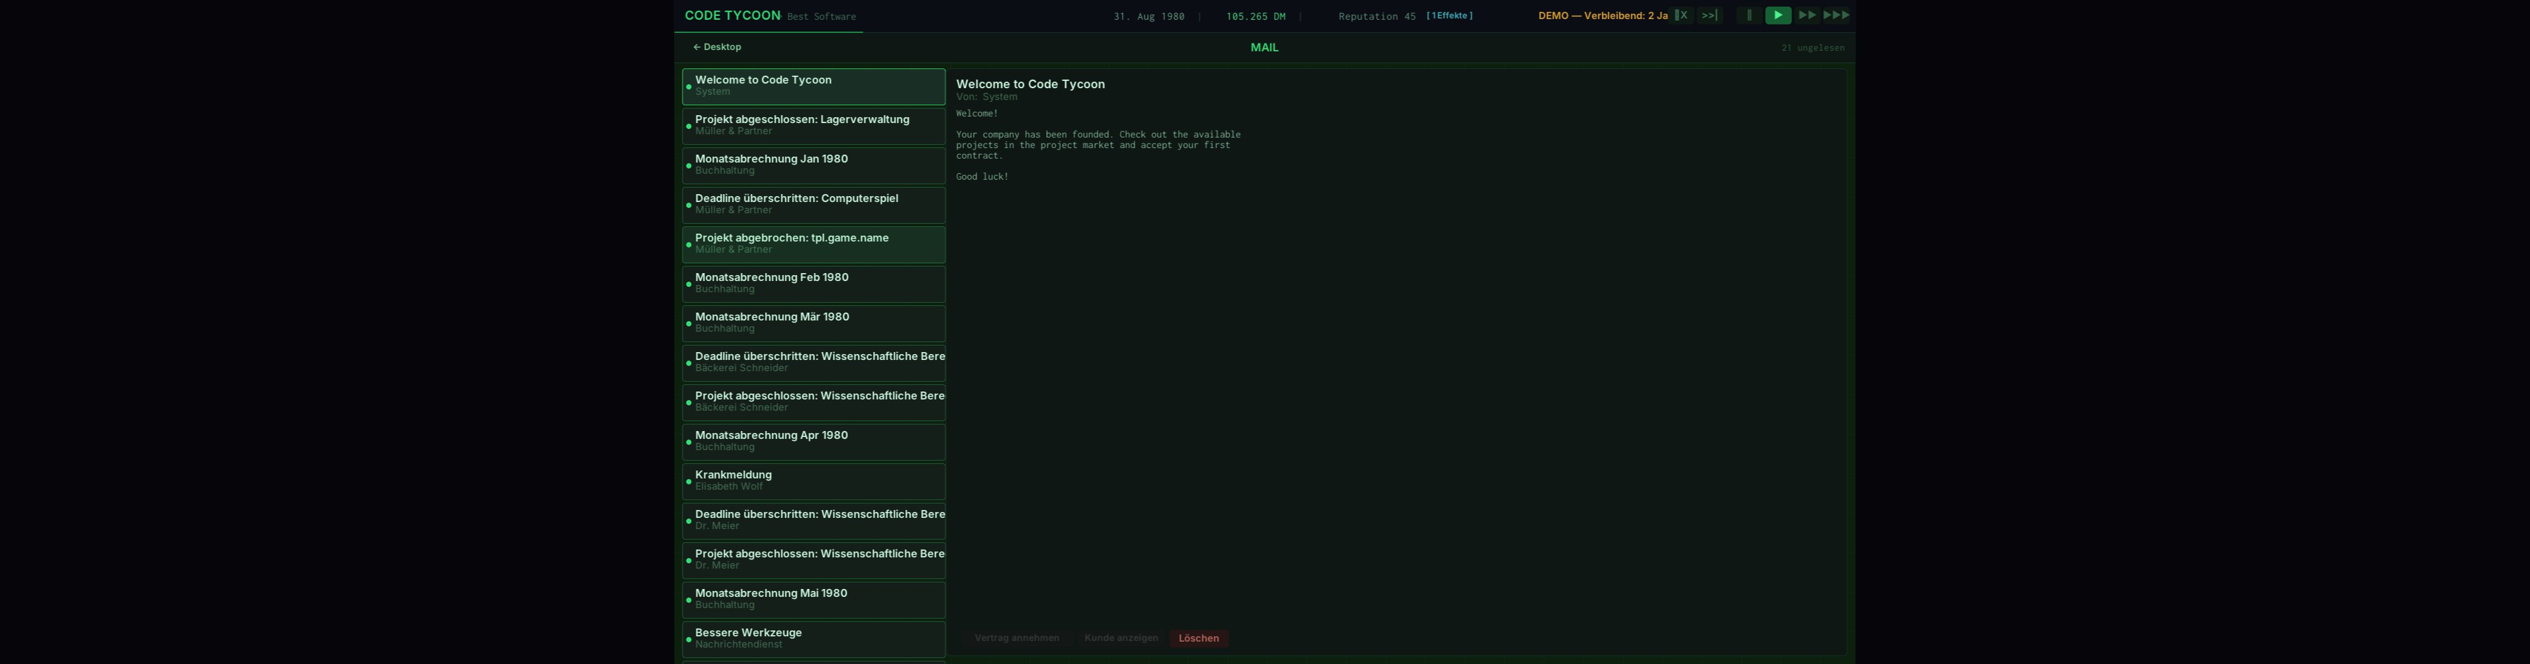Screen dimensions: 2530x664
Task: Click the CODE TYCOON logo title
Action: tap(732, 16)
